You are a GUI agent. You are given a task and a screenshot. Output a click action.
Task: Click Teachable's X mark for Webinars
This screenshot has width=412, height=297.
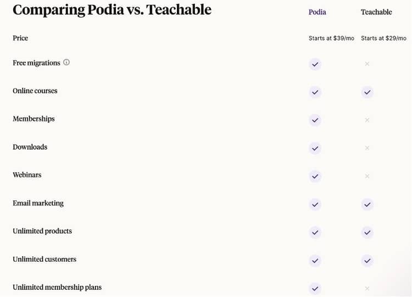point(367,176)
